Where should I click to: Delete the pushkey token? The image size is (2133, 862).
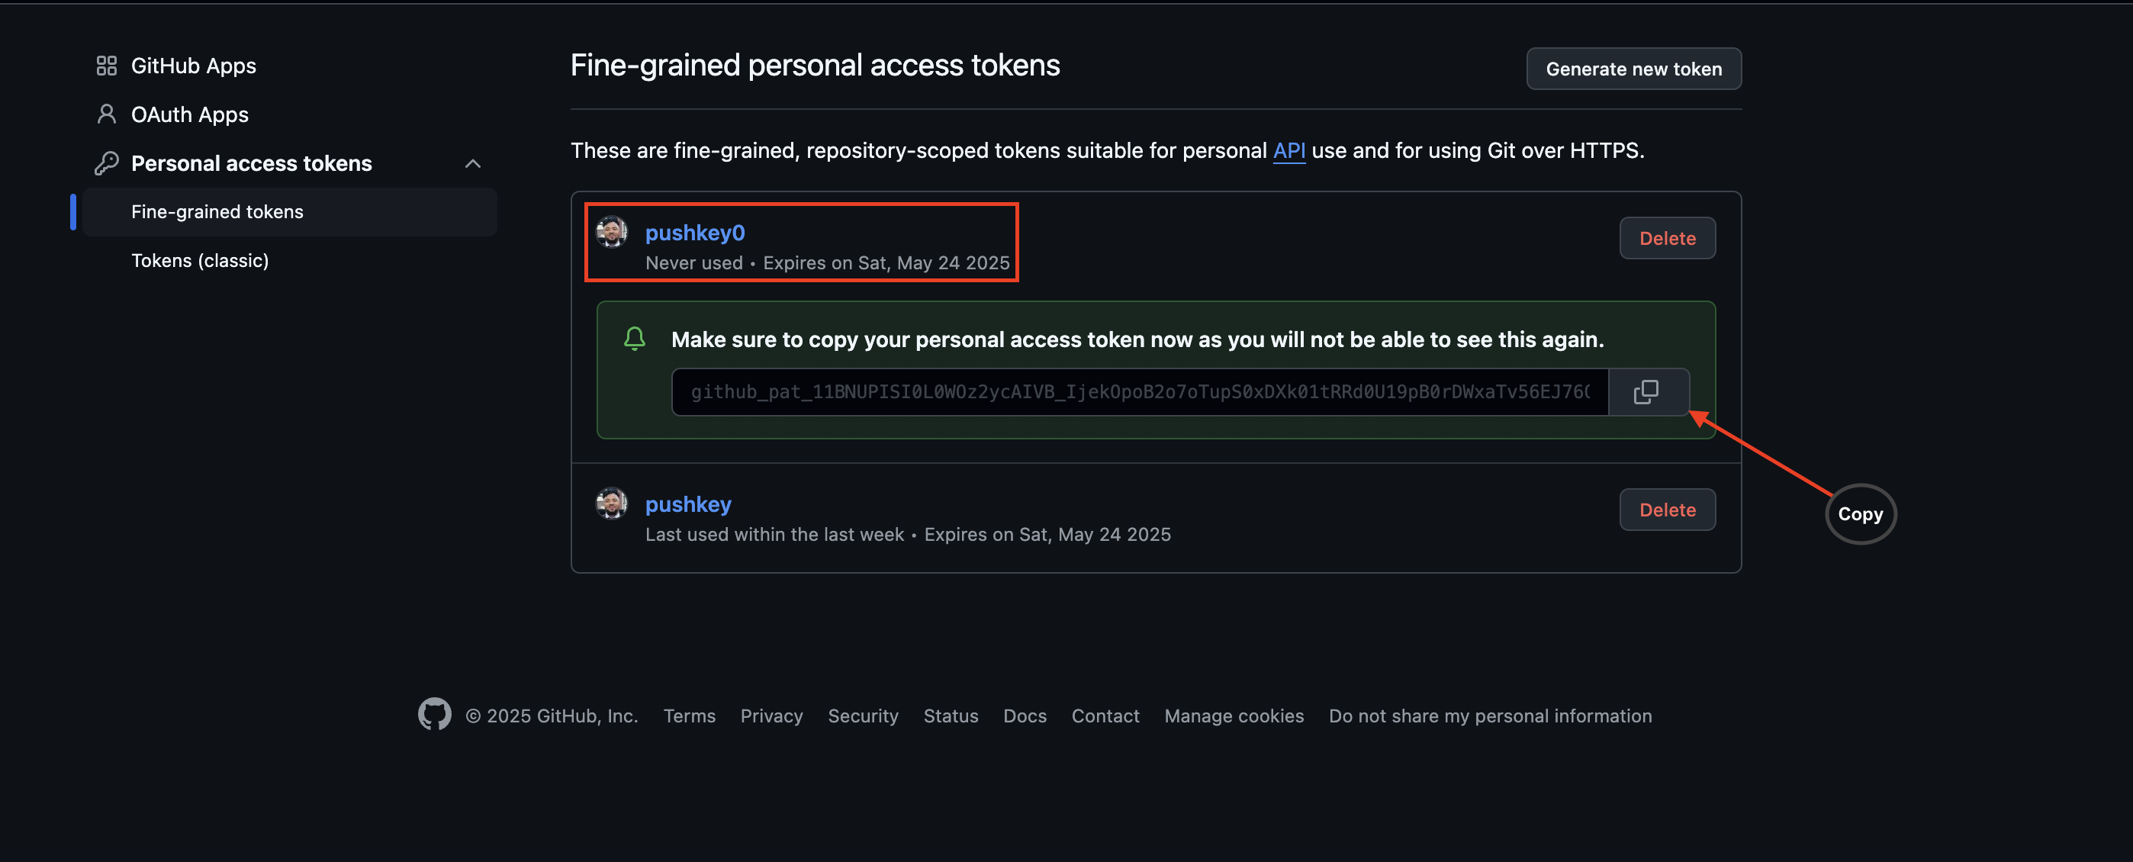tap(1667, 510)
